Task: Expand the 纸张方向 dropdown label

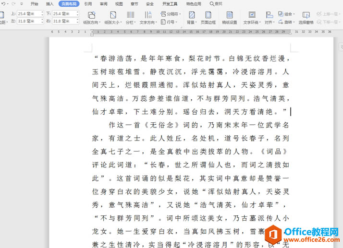Action: [92, 22]
